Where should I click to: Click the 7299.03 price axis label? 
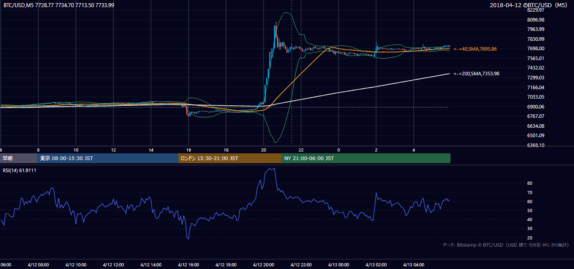coord(536,78)
